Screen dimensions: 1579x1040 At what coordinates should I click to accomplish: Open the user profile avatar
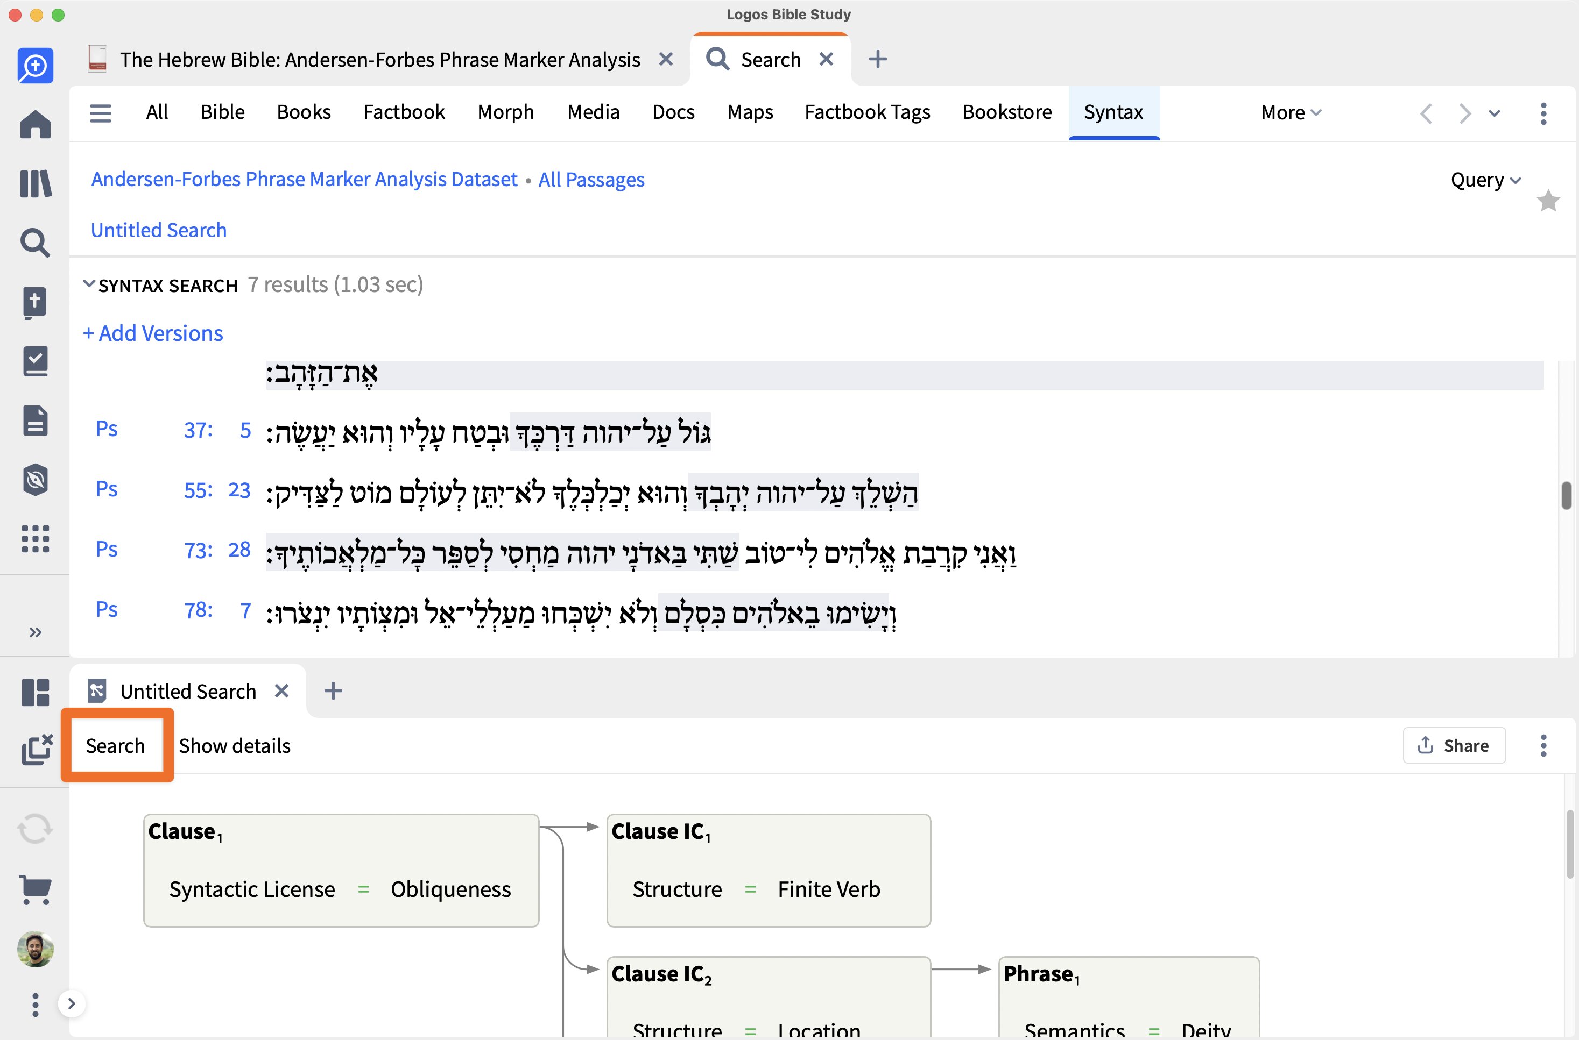click(35, 949)
